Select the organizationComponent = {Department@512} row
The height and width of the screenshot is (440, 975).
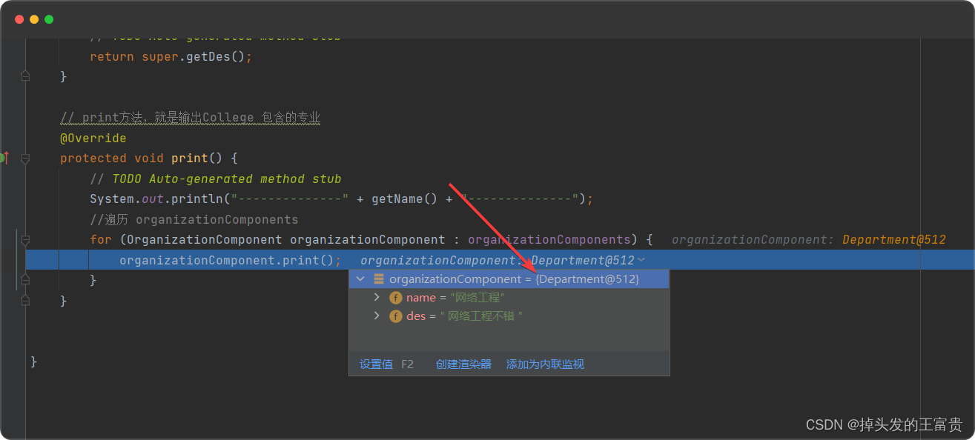click(x=509, y=279)
